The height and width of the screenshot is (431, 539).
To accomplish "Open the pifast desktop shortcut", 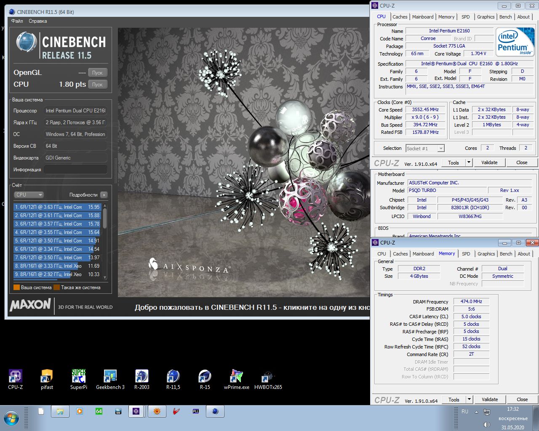I will point(47,379).
